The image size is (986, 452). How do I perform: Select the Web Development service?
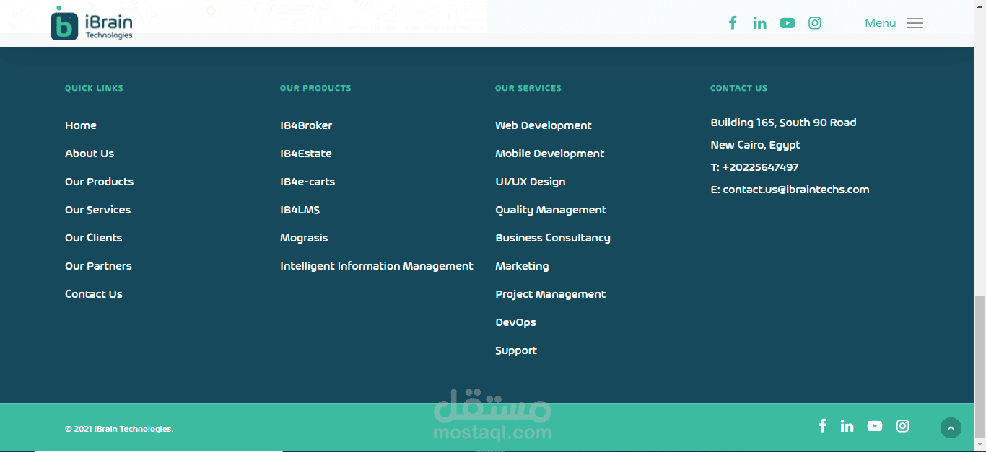click(x=544, y=125)
